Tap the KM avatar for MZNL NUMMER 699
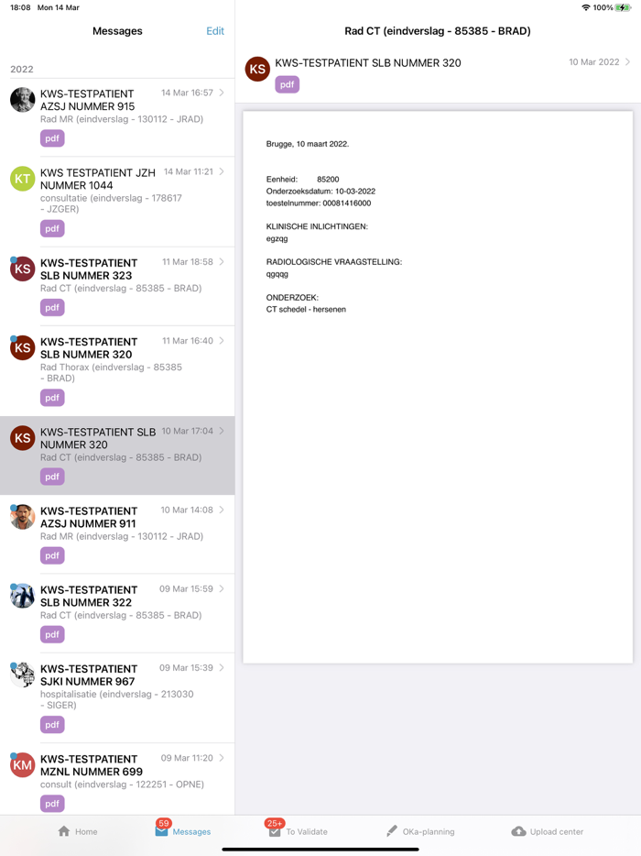The image size is (641, 856). 22,765
